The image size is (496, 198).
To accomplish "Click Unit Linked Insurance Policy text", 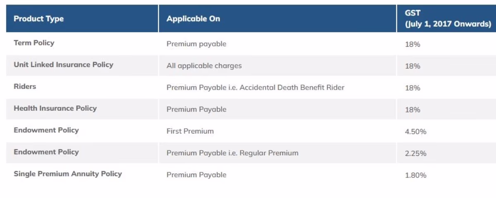I will pyautogui.click(x=63, y=64).
